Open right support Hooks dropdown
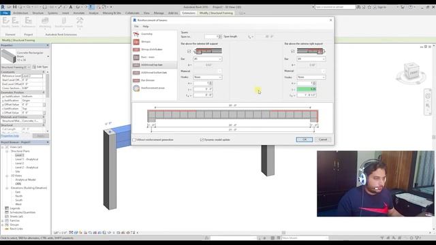This screenshot has width=436, height=245. coord(311,77)
